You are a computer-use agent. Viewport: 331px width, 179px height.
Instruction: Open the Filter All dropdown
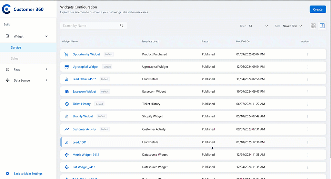258,26
